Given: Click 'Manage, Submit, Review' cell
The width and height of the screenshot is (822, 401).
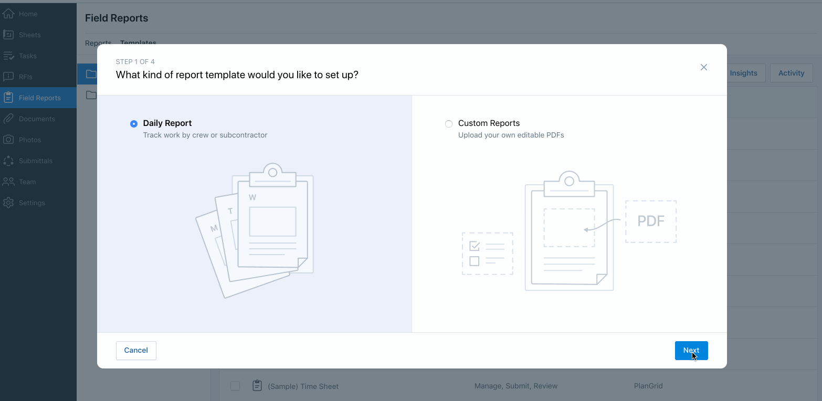Looking at the screenshot, I should tap(516, 386).
